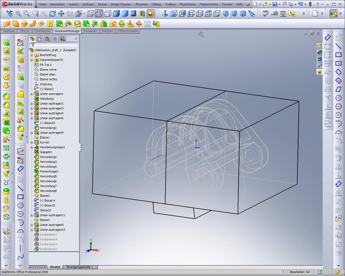This screenshot has width=345, height=276.
Task: Open the Datei menu
Action: pyautogui.click(x=43, y=4)
